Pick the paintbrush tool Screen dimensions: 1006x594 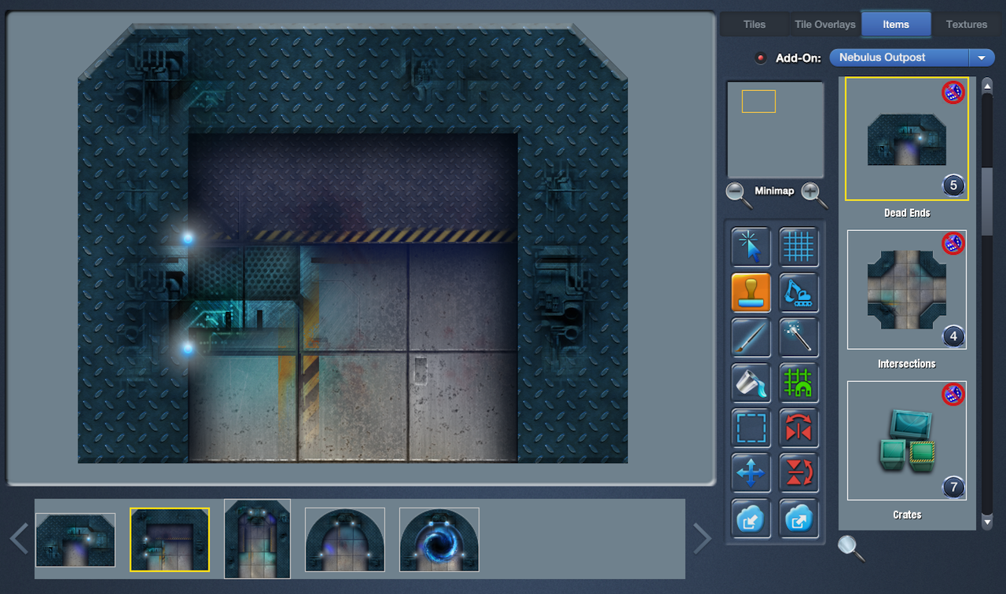click(x=751, y=338)
